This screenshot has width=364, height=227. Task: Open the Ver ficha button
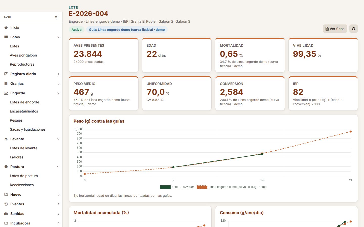pyautogui.click(x=335, y=29)
